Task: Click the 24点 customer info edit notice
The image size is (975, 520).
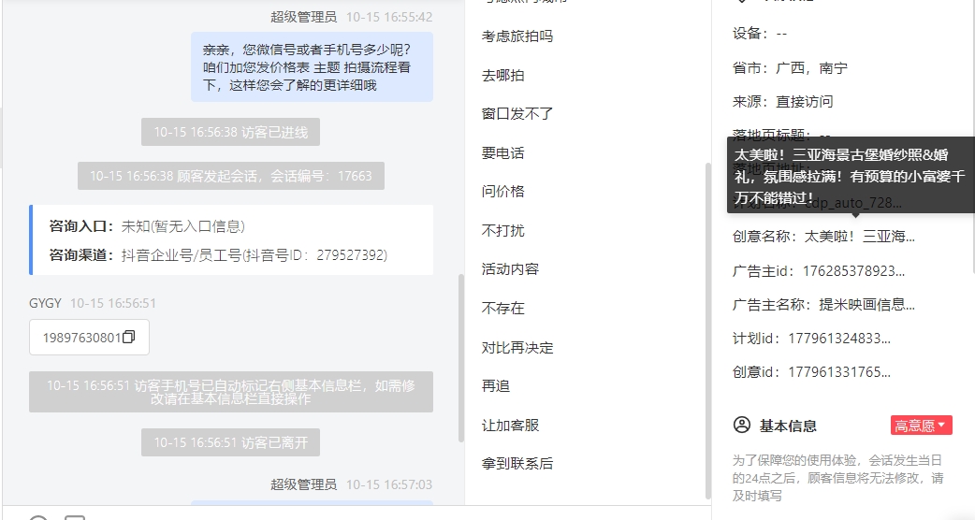Action: pyautogui.click(x=837, y=478)
